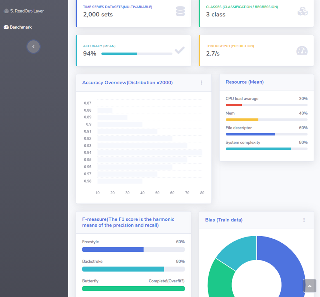Click the '2,000 sets' value
The image size is (320, 297).
tap(98, 15)
